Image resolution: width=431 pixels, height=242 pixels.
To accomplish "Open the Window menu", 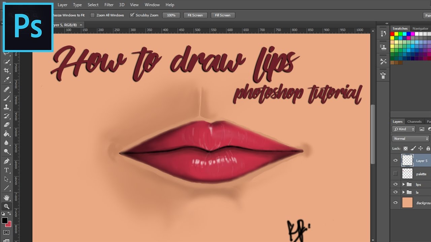I will [x=152, y=5].
